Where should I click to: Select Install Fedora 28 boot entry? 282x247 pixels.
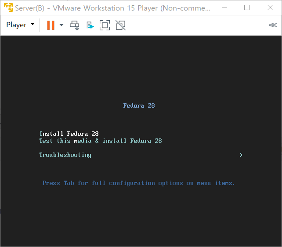[x=69, y=134]
